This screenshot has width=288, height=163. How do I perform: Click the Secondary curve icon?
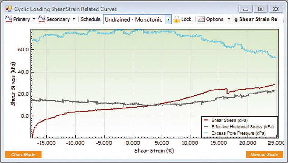[x=42, y=19]
